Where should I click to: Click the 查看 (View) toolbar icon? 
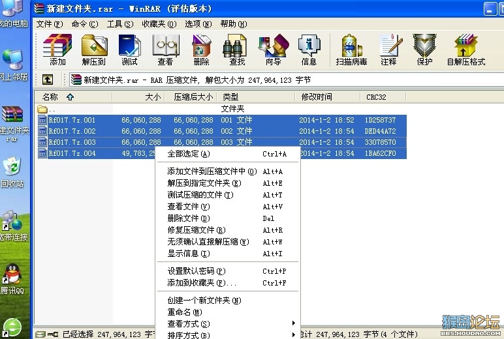tap(166, 50)
